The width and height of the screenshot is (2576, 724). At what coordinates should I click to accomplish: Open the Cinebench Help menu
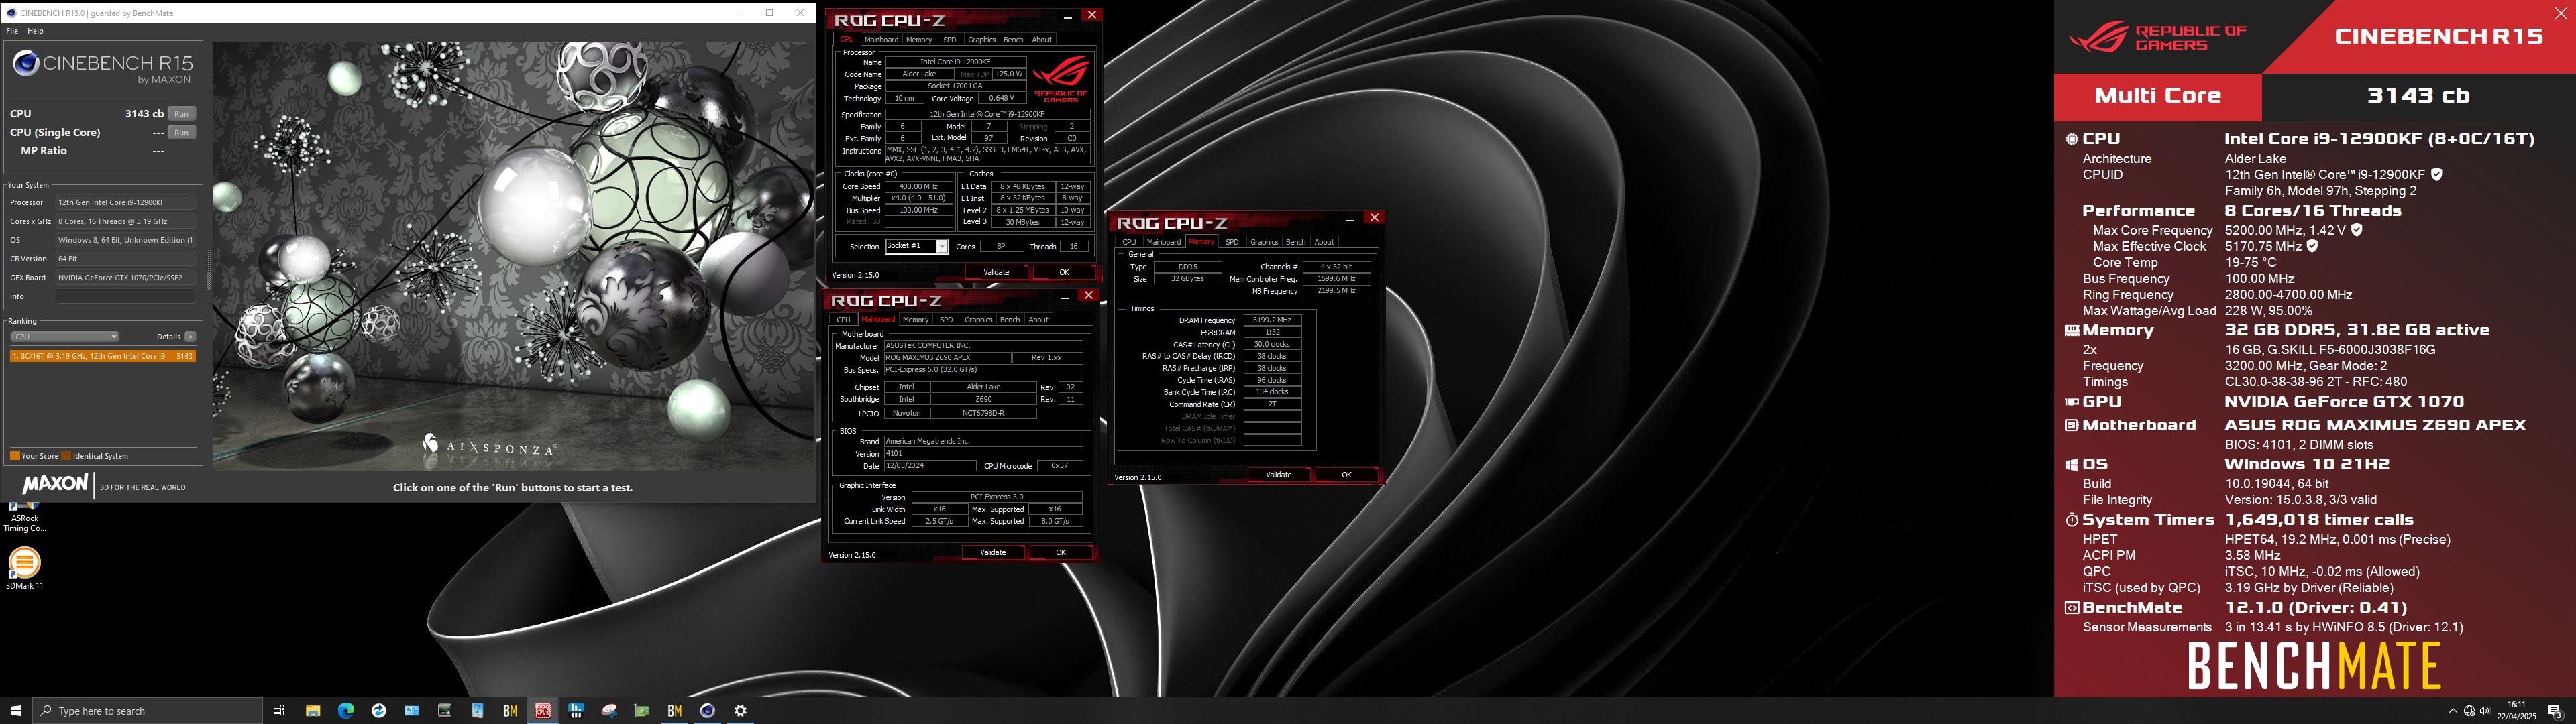[35, 31]
